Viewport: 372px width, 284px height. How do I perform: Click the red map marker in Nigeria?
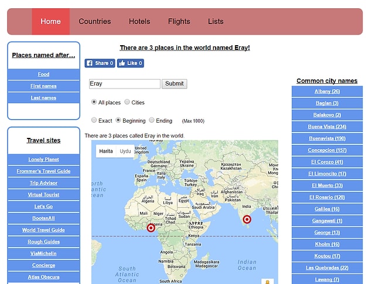[x=151, y=228]
